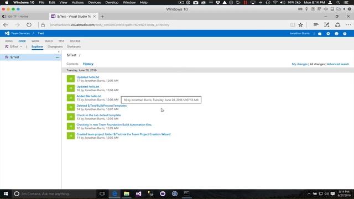
Task: Open Windows Start button
Action: click(6, 193)
